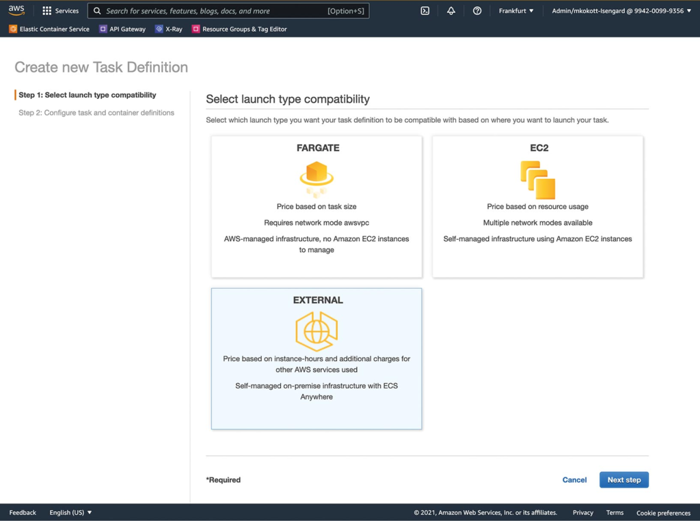Select the FARGATE launch type heading
The image size is (700, 521).
[318, 148]
